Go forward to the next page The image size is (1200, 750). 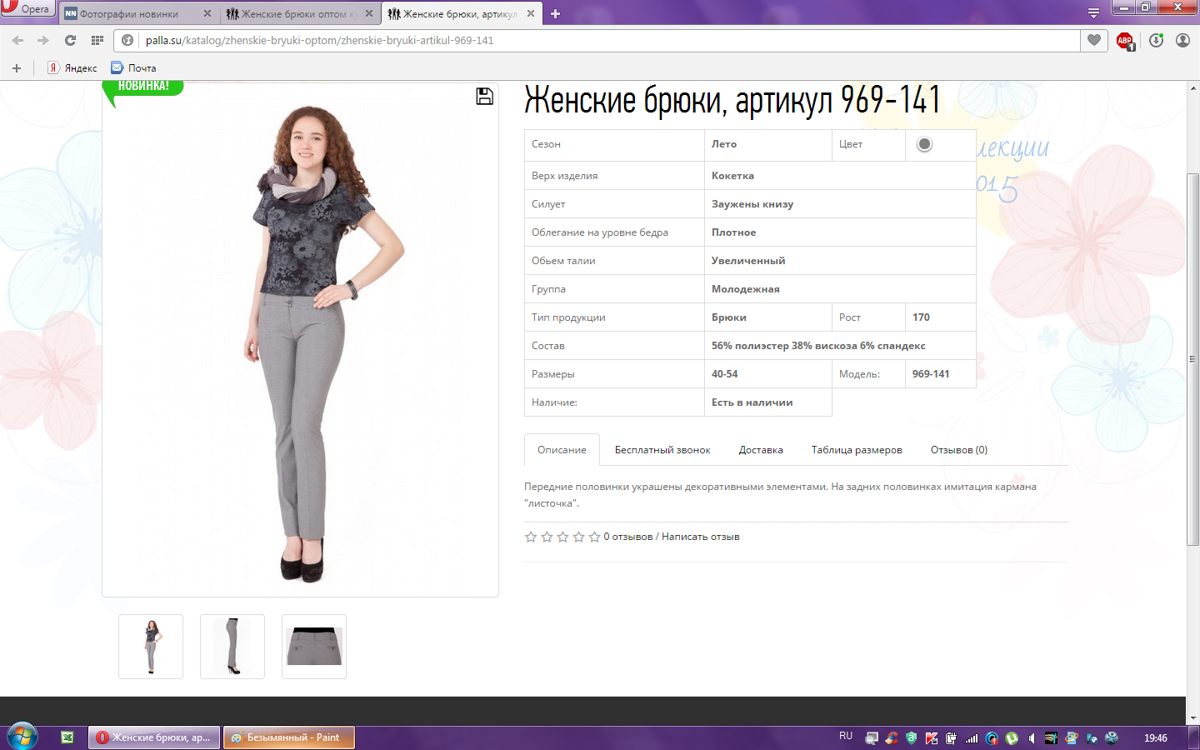43,40
